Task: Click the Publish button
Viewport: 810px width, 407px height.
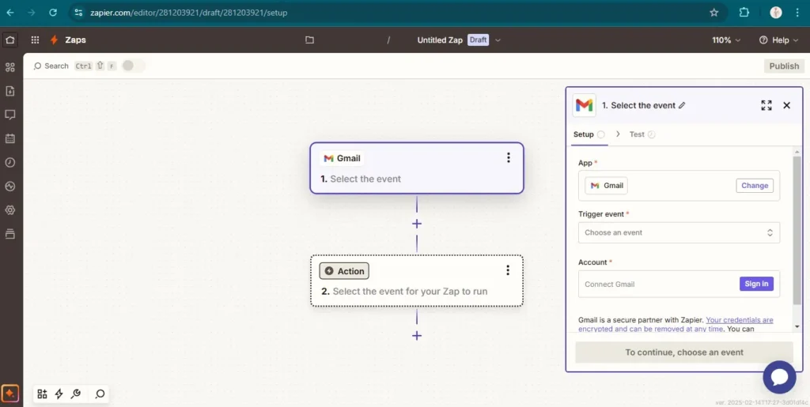Action: (x=784, y=66)
